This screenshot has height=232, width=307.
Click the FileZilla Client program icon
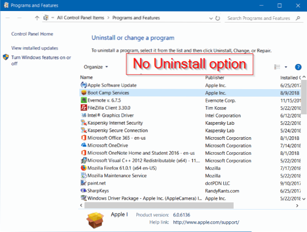(x=84, y=108)
